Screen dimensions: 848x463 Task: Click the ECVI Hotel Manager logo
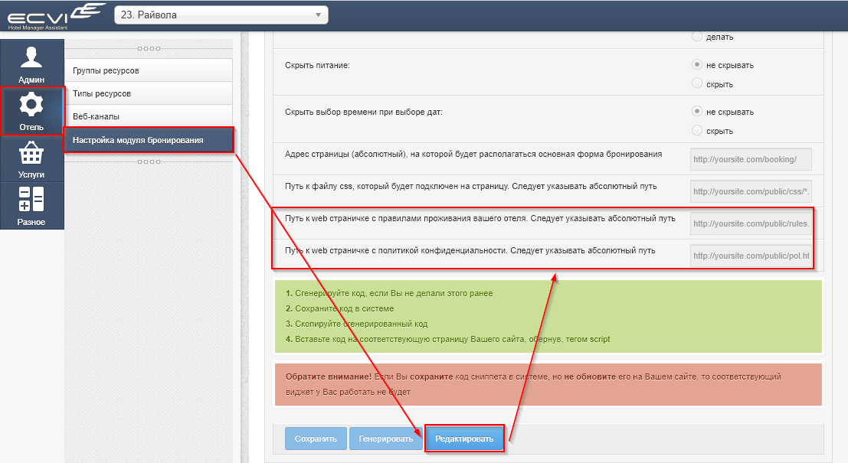tap(52, 15)
